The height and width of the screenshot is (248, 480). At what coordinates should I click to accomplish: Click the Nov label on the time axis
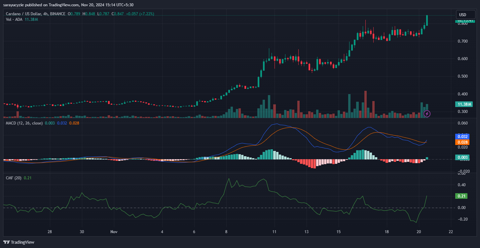coord(114,232)
